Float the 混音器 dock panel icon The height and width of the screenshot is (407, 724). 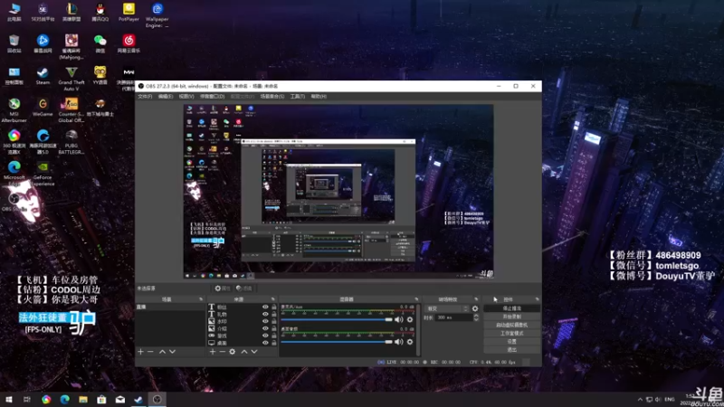(416, 299)
